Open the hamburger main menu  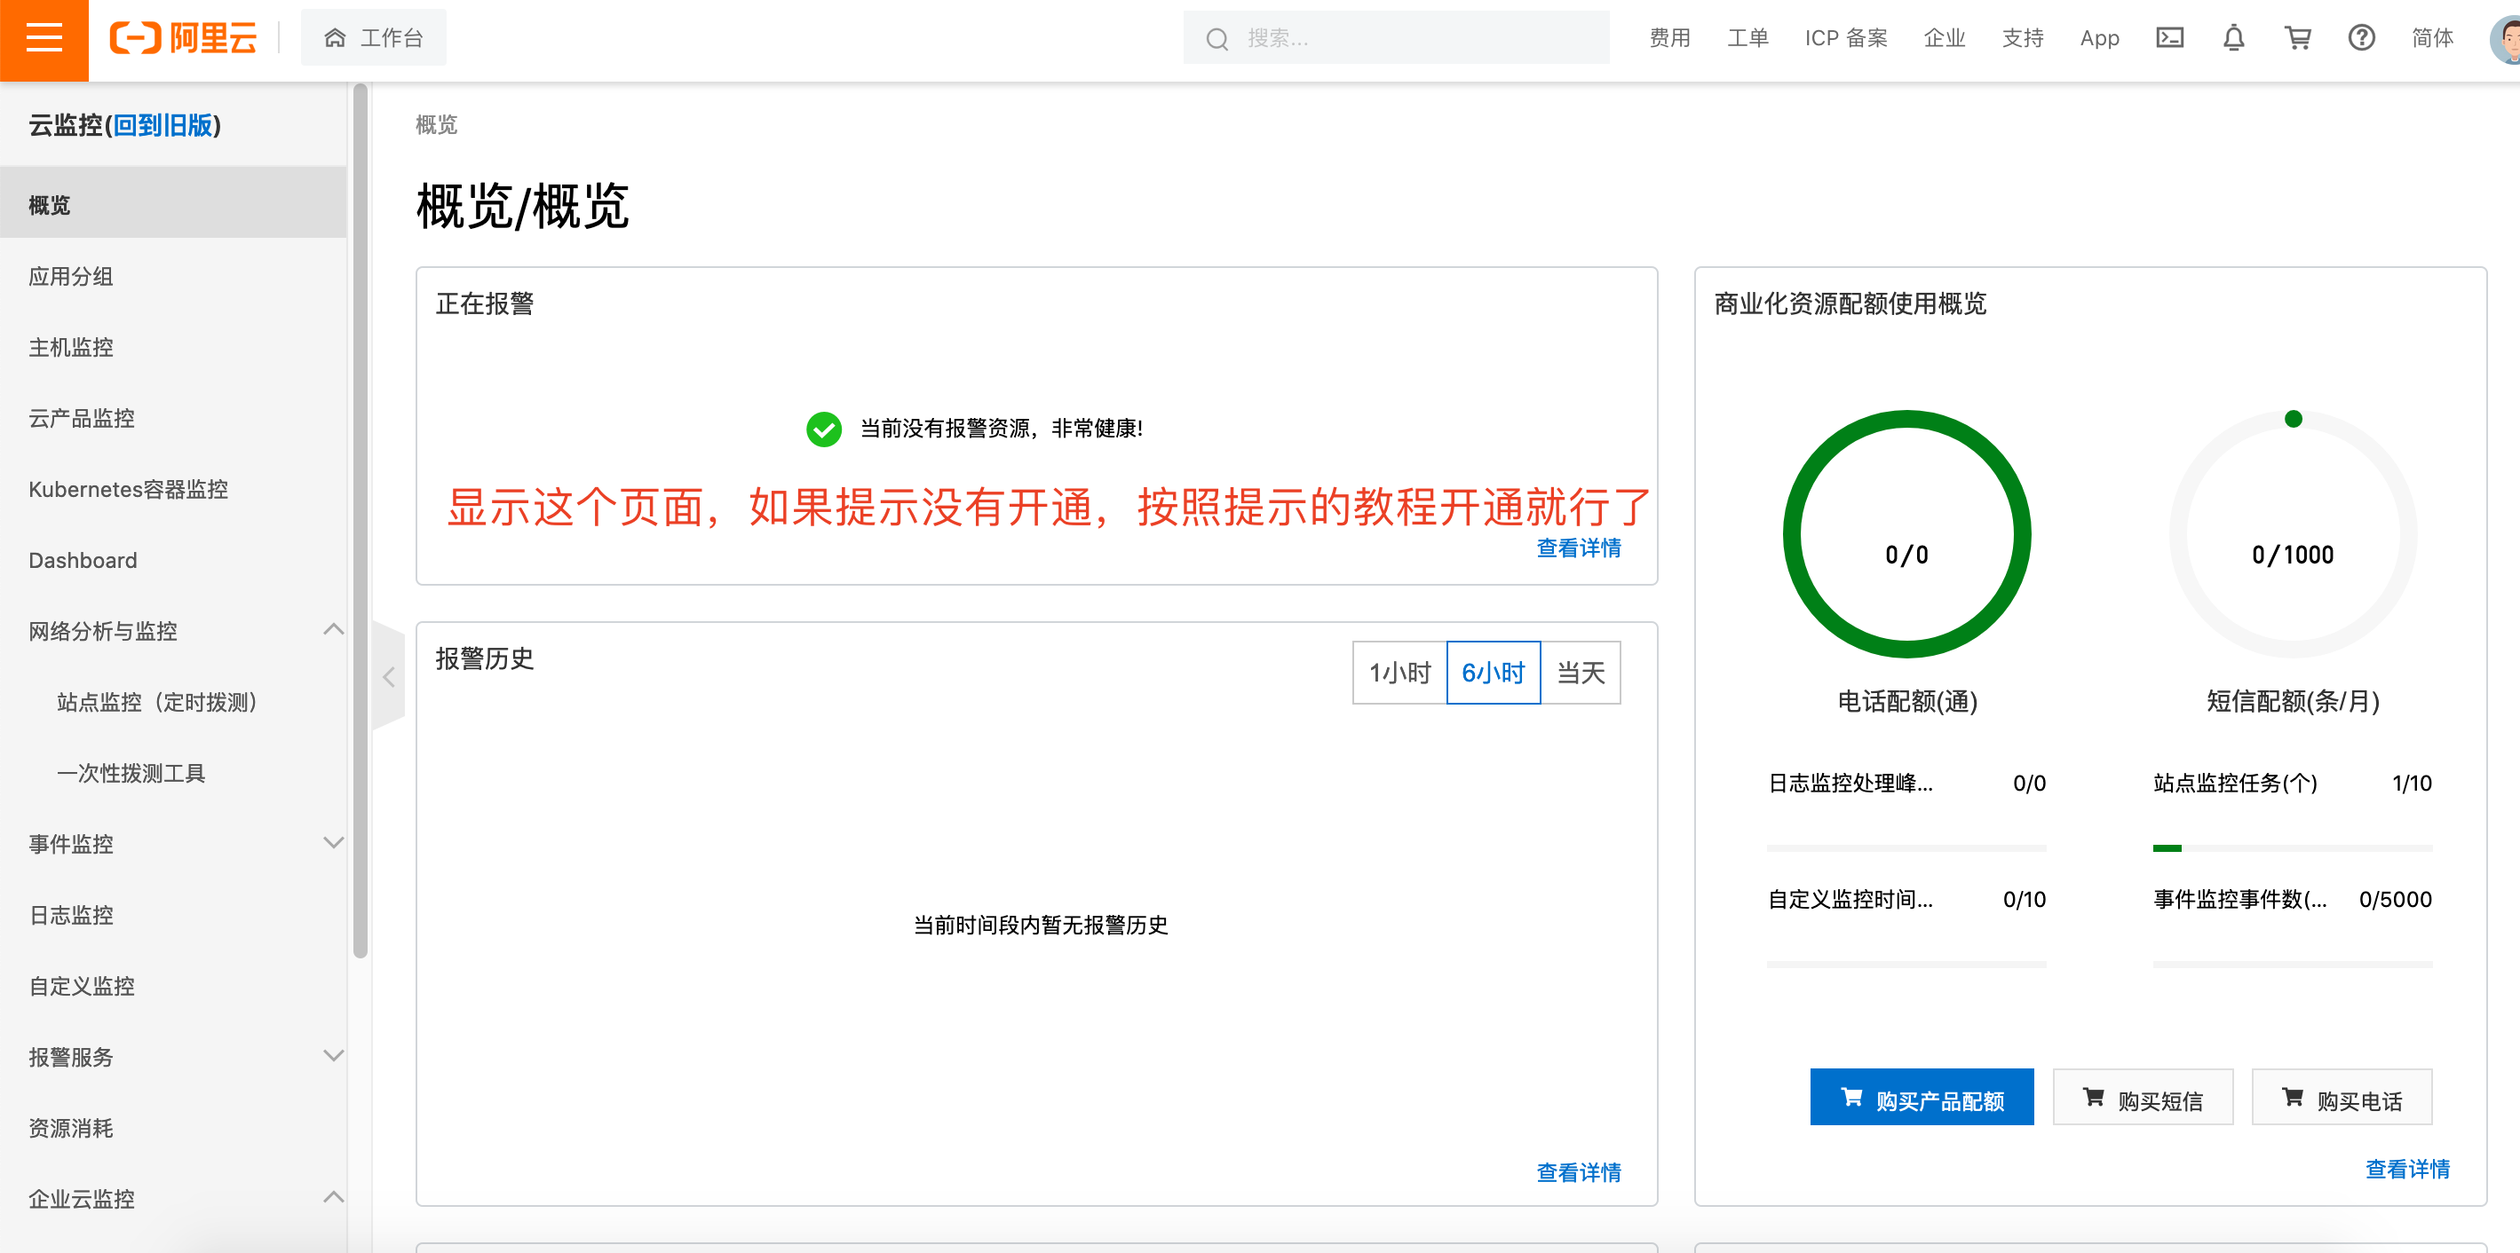pyautogui.click(x=44, y=39)
